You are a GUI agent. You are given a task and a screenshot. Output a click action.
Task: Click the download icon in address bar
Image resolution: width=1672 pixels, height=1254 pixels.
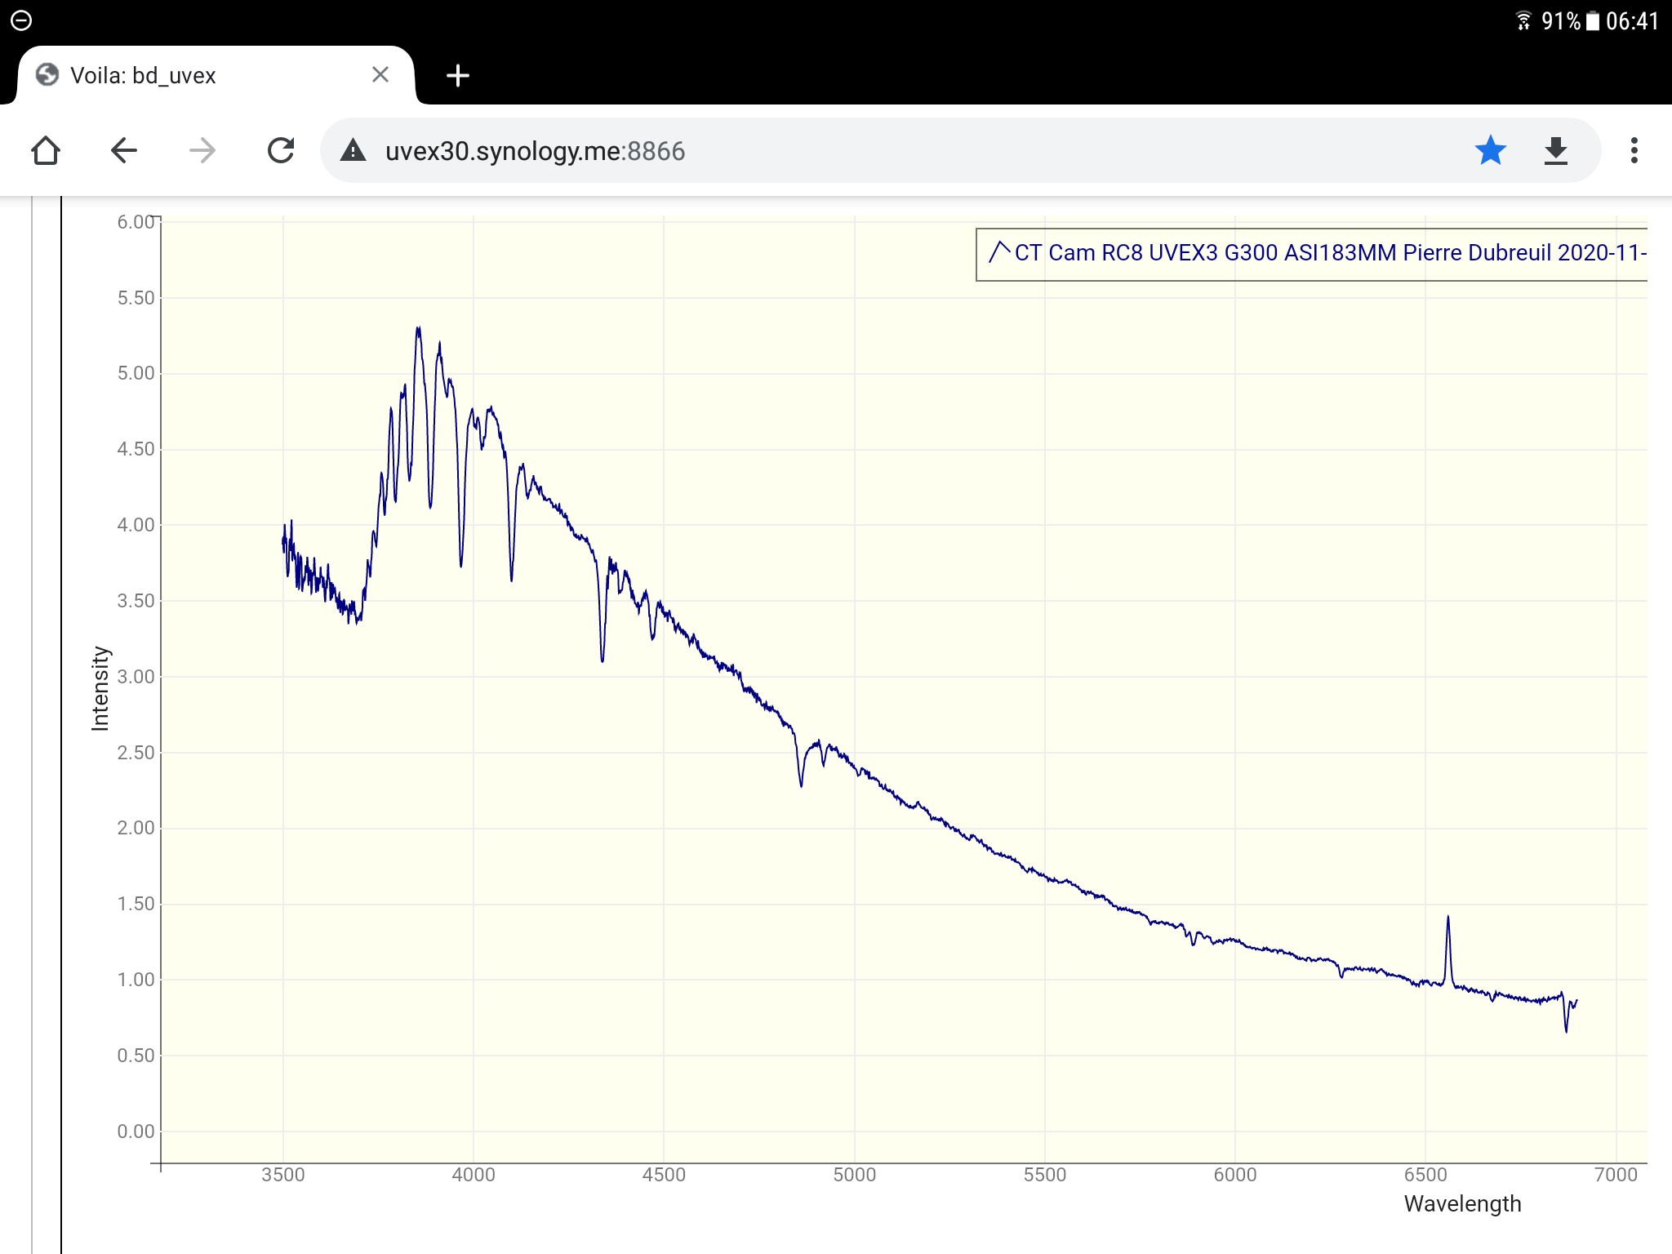[x=1555, y=151]
